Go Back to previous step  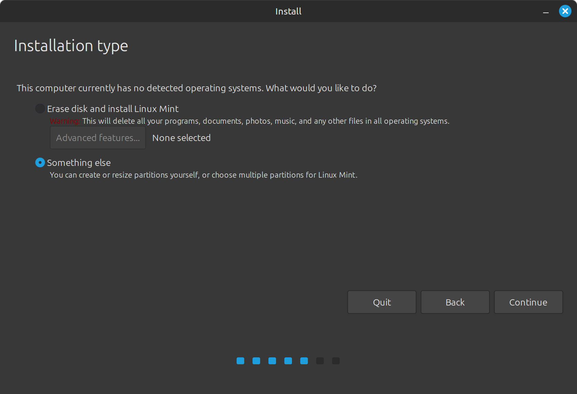click(x=455, y=302)
